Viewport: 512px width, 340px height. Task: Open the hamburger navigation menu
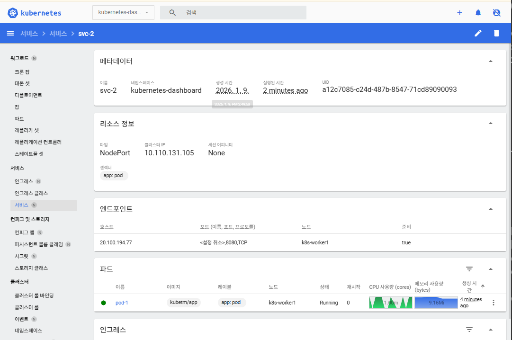point(10,33)
